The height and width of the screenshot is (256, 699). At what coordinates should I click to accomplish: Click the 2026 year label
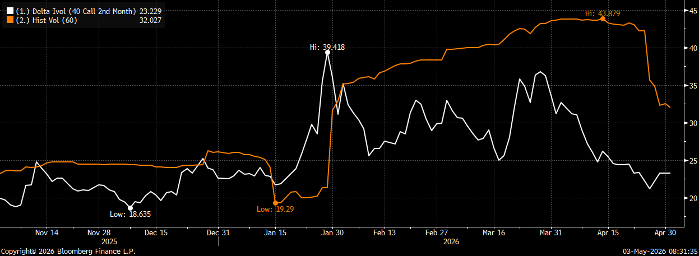pyautogui.click(x=451, y=241)
